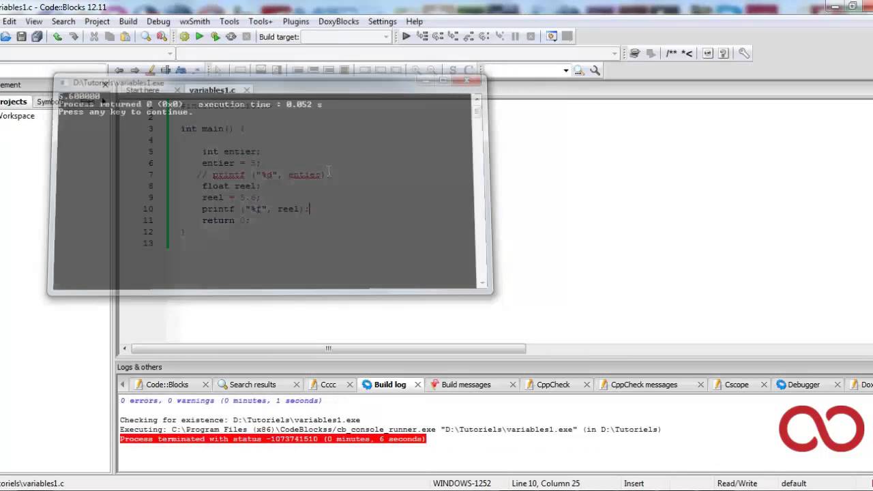Click the Redo toolbar icon
The image size is (873, 491).
point(74,37)
